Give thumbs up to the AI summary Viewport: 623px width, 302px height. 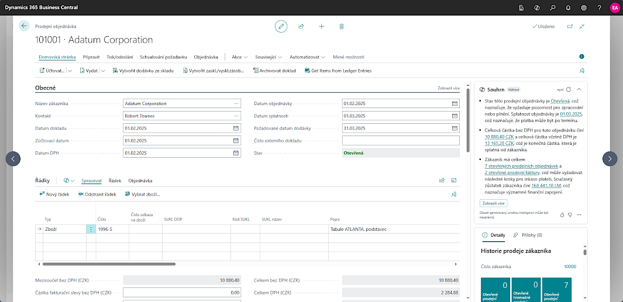pyautogui.click(x=562, y=215)
